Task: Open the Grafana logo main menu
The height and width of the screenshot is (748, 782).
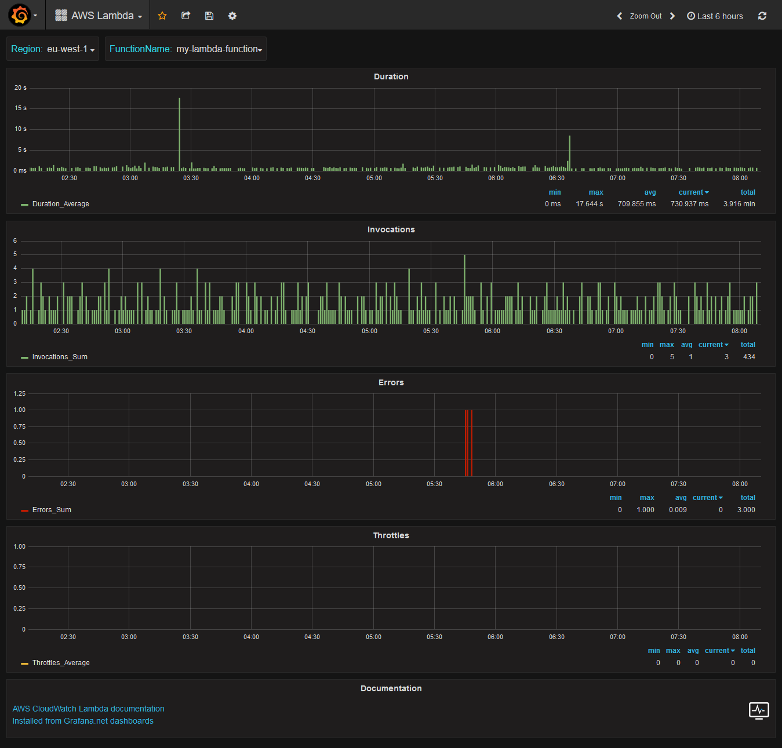Action: pos(22,16)
